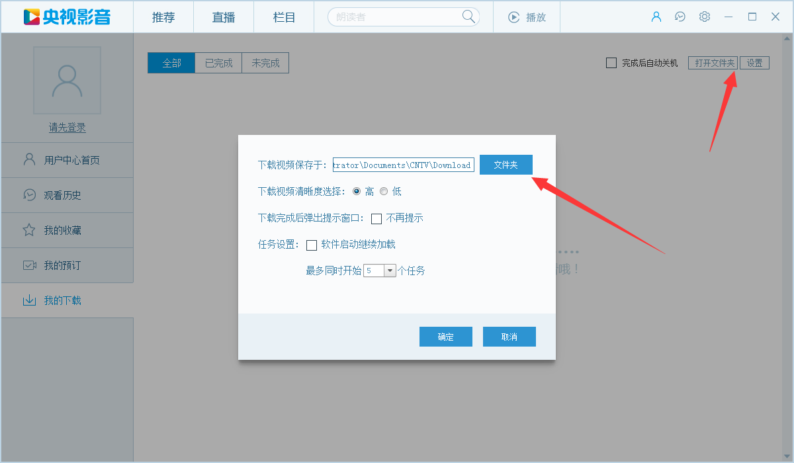This screenshot has width=794, height=463.
Task: Select the 观看历史 clock icon
Action: click(x=27, y=194)
